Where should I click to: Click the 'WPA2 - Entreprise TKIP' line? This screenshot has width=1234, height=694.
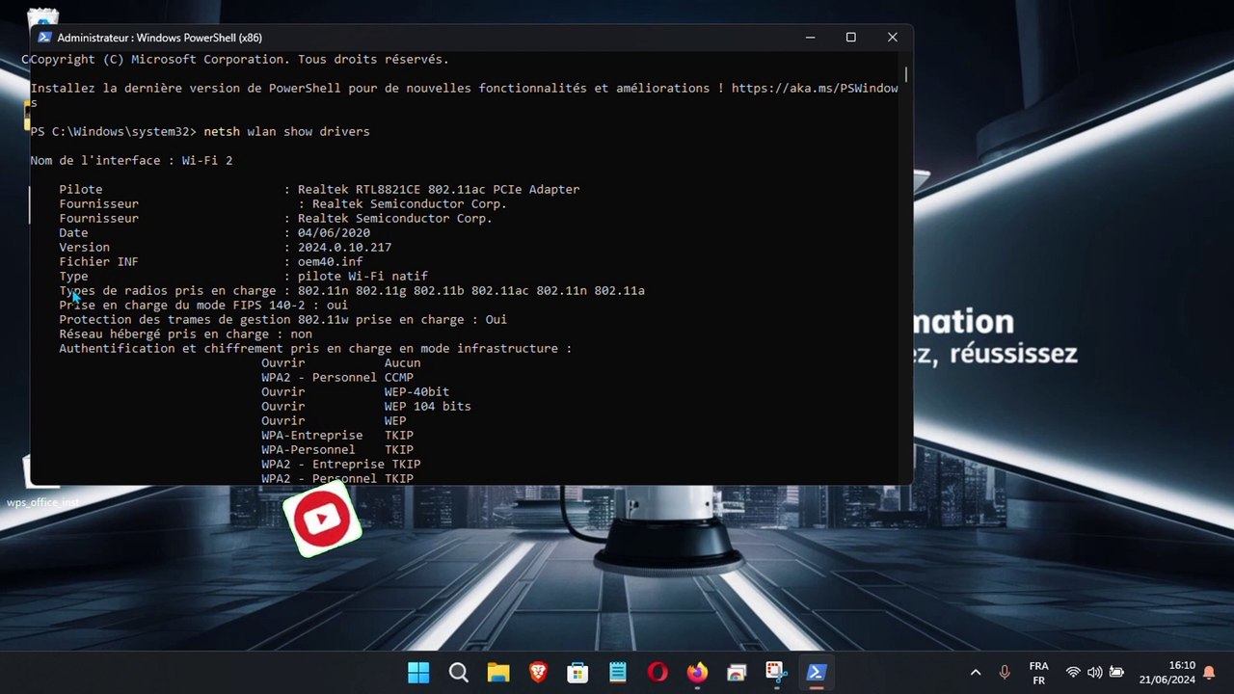[340, 465]
